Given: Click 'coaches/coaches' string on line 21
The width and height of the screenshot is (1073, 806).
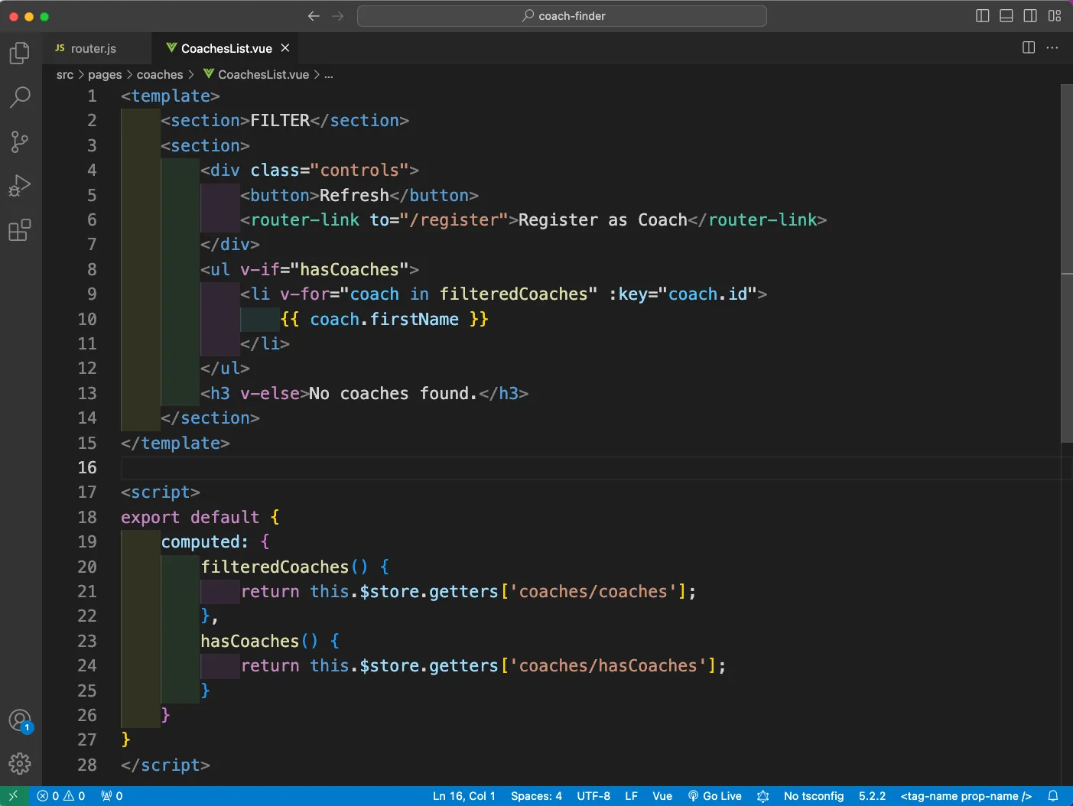Looking at the screenshot, I should tap(593, 591).
